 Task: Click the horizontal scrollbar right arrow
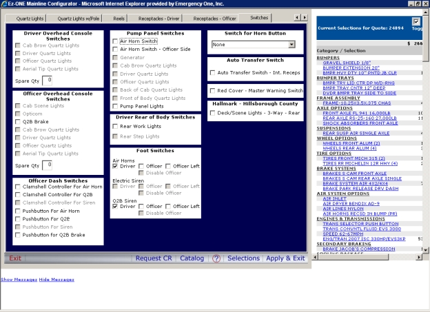click(x=419, y=257)
